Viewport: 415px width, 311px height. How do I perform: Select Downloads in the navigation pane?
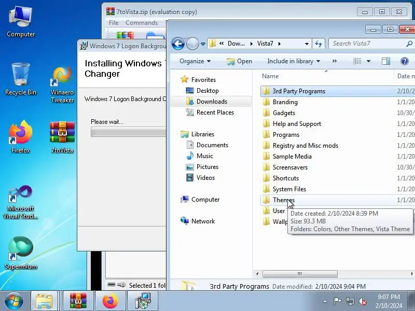212,102
